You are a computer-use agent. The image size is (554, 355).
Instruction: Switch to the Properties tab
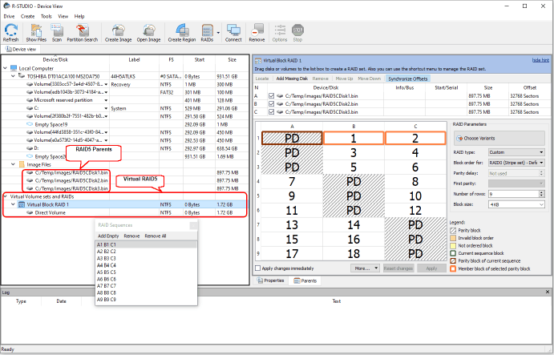[x=271, y=280]
